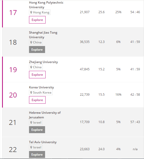
Task: Open the Korea University name link
Action: 41,87
